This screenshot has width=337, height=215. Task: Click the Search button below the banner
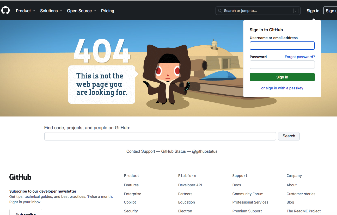coord(289,136)
